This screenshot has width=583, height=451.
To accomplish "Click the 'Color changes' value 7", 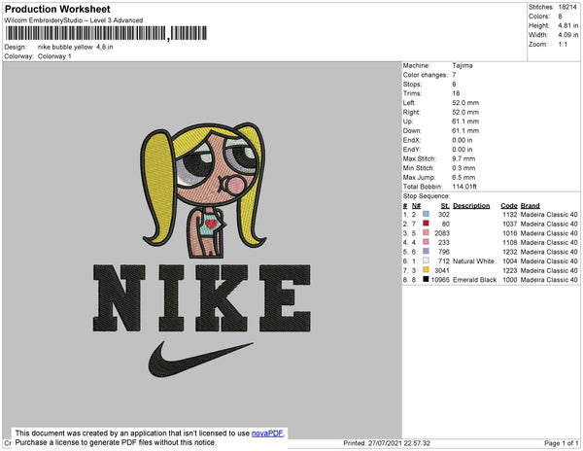I will pos(454,75).
